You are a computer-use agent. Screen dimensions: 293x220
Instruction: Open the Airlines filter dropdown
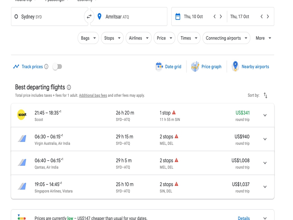pyautogui.click(x=139, y=38)
